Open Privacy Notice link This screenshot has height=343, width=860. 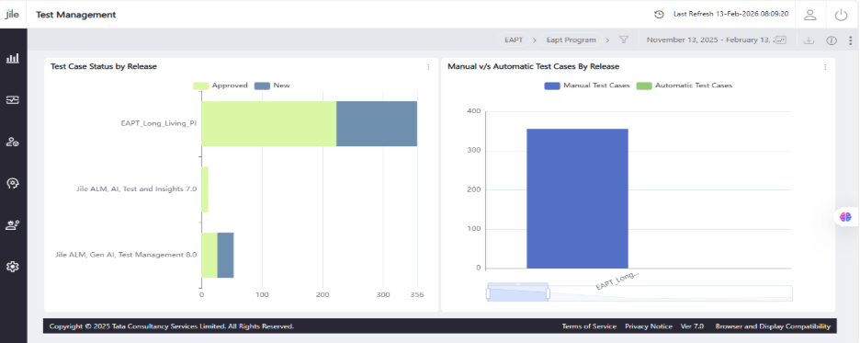pyautogui.click(x=649, y=326)
